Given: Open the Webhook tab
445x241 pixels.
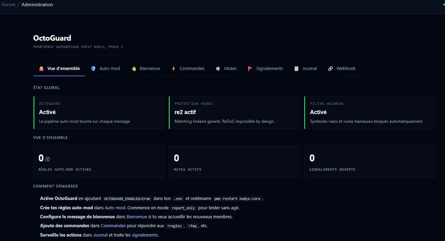Looking at the screenshot, I should (x=342, y=68).
